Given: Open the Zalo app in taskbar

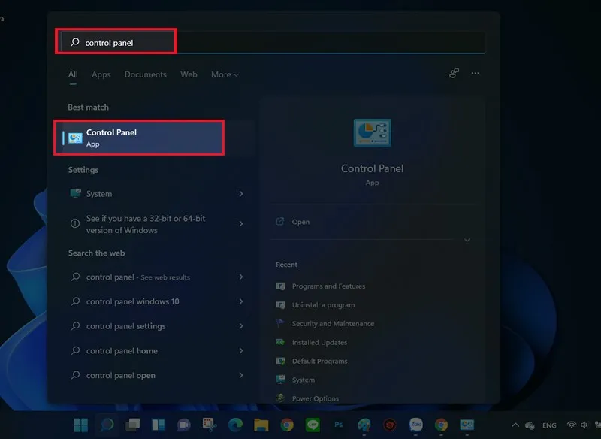Looking at the screenshot, I should tap(415, 425).
